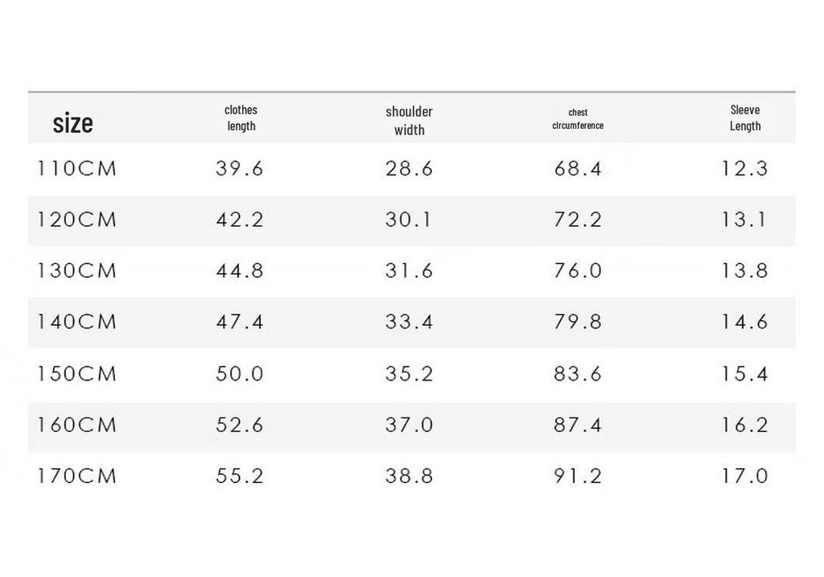Click chest circumference value 76.0
824x577 pixels.
pyautogui.click(x=578, y=270)
